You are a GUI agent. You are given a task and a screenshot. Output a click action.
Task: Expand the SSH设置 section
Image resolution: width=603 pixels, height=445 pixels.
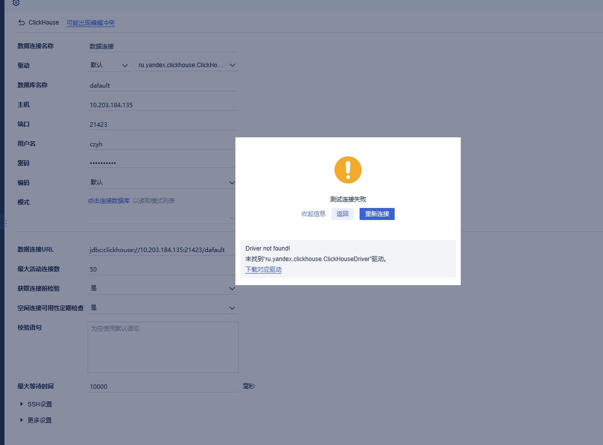(x=36, y=404)
